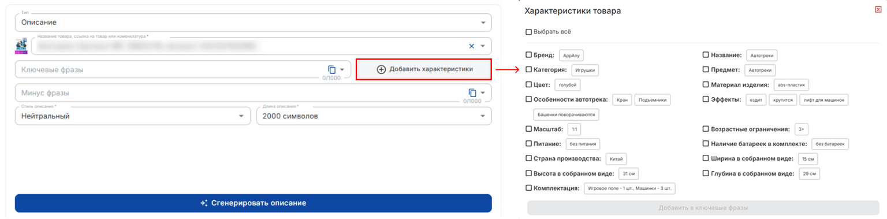This screenshot has width=887, height=219.
Task: Check the Категория checkbox
Action: coord(529,69)
